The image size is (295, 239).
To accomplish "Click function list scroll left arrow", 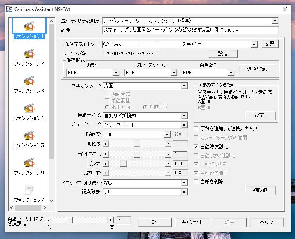I will pyautogui.click(x=12, y=208).
